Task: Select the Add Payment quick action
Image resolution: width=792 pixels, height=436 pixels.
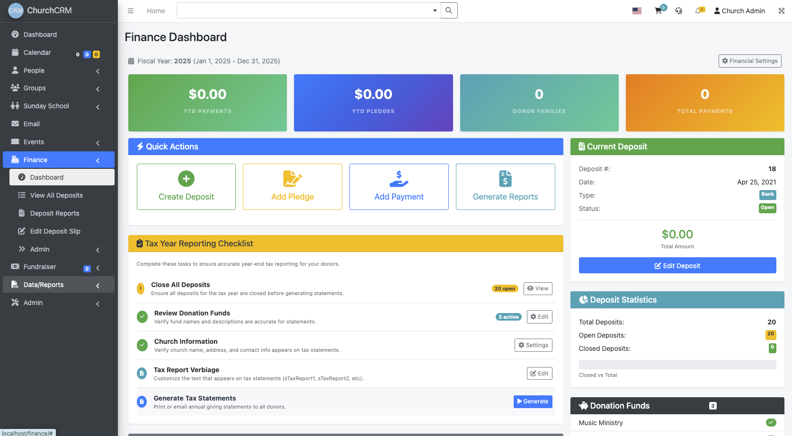Action: [x=399, y=186]
